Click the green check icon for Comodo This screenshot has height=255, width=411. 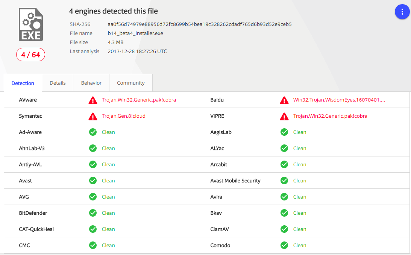[x=284, y=245]
